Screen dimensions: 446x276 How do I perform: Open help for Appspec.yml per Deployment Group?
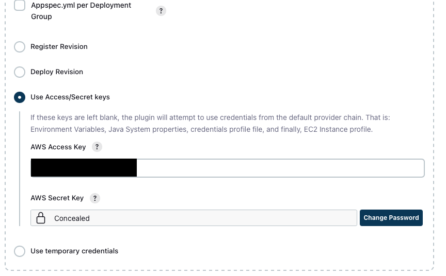pos(161,11)
